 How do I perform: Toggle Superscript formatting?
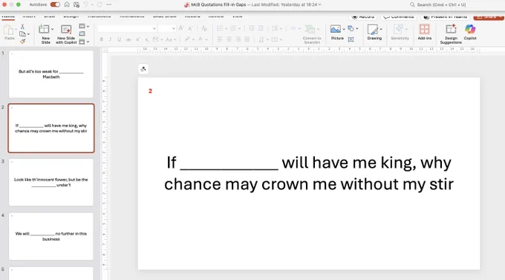point(138,39)
